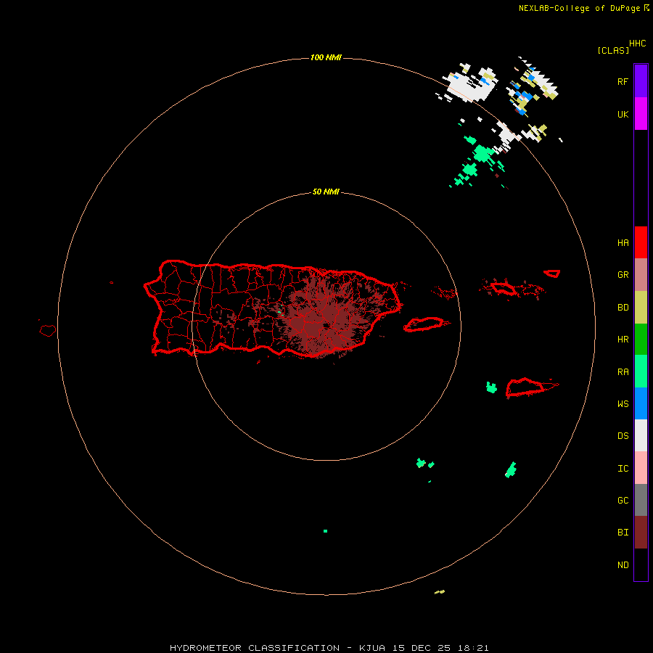
Task: Click the HR dark green legend swatch
Action: (641, 340)
